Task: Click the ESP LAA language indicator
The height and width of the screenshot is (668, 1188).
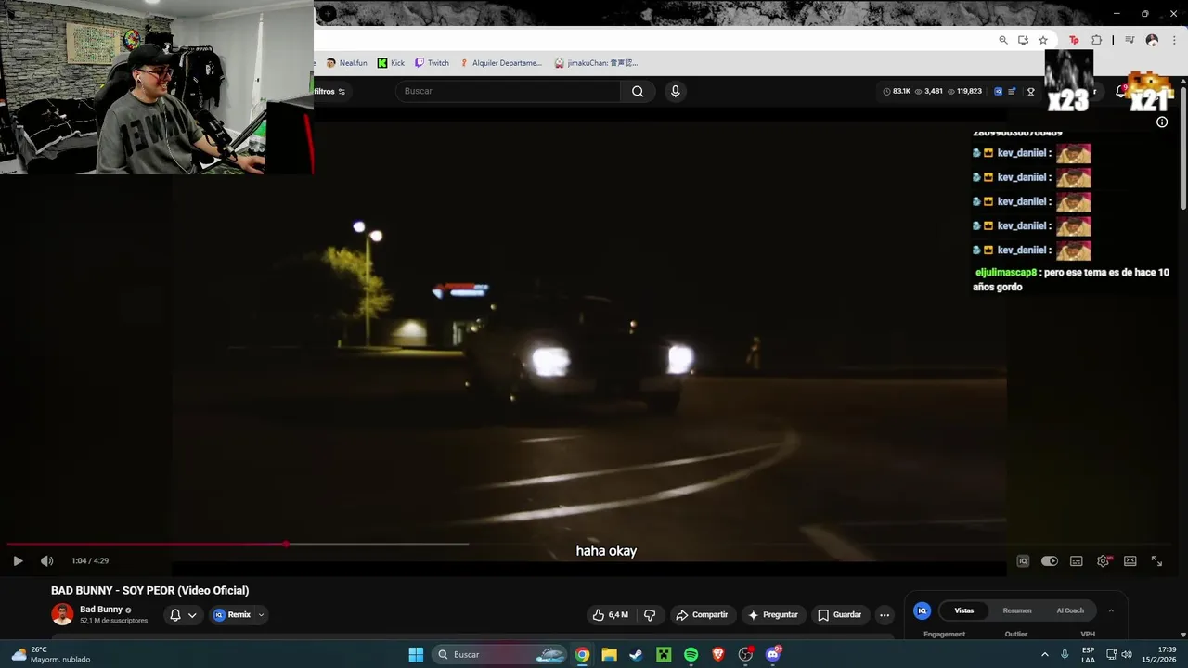Action: point(1089,654)
